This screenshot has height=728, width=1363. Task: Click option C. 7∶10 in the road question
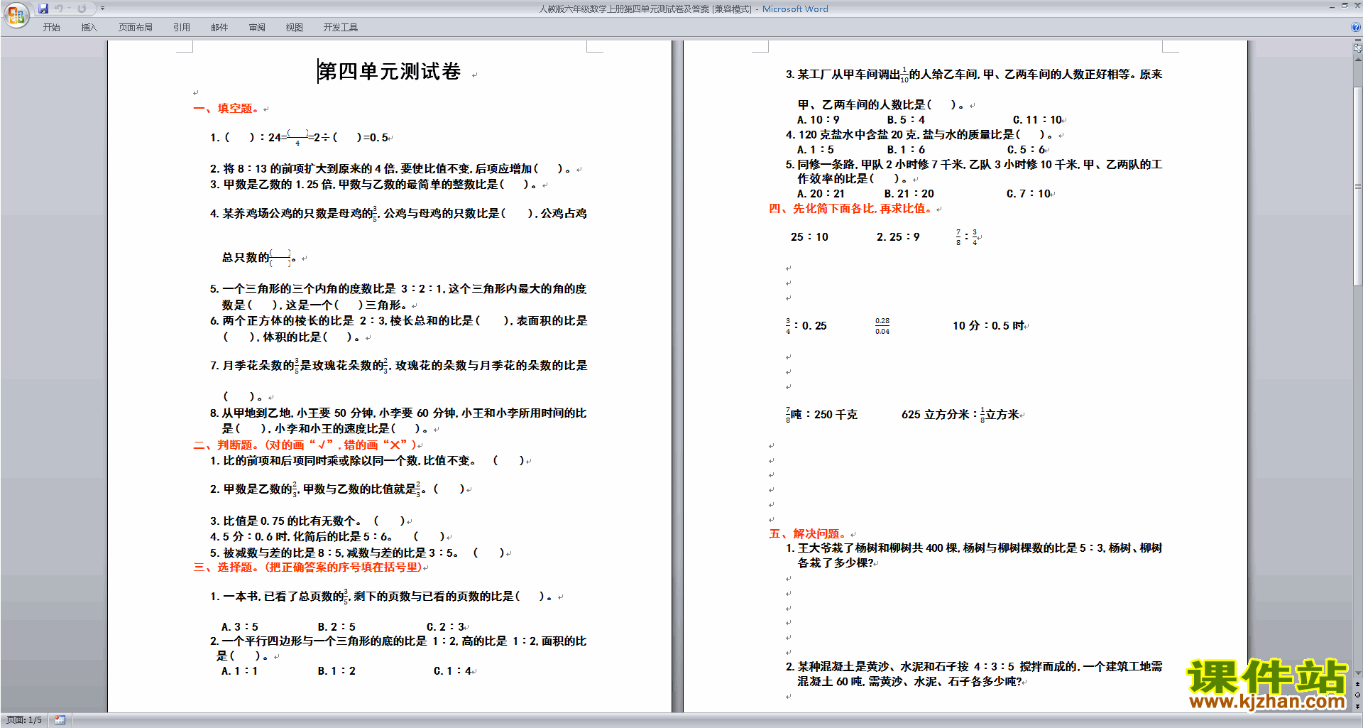[x=1028, y=194]
